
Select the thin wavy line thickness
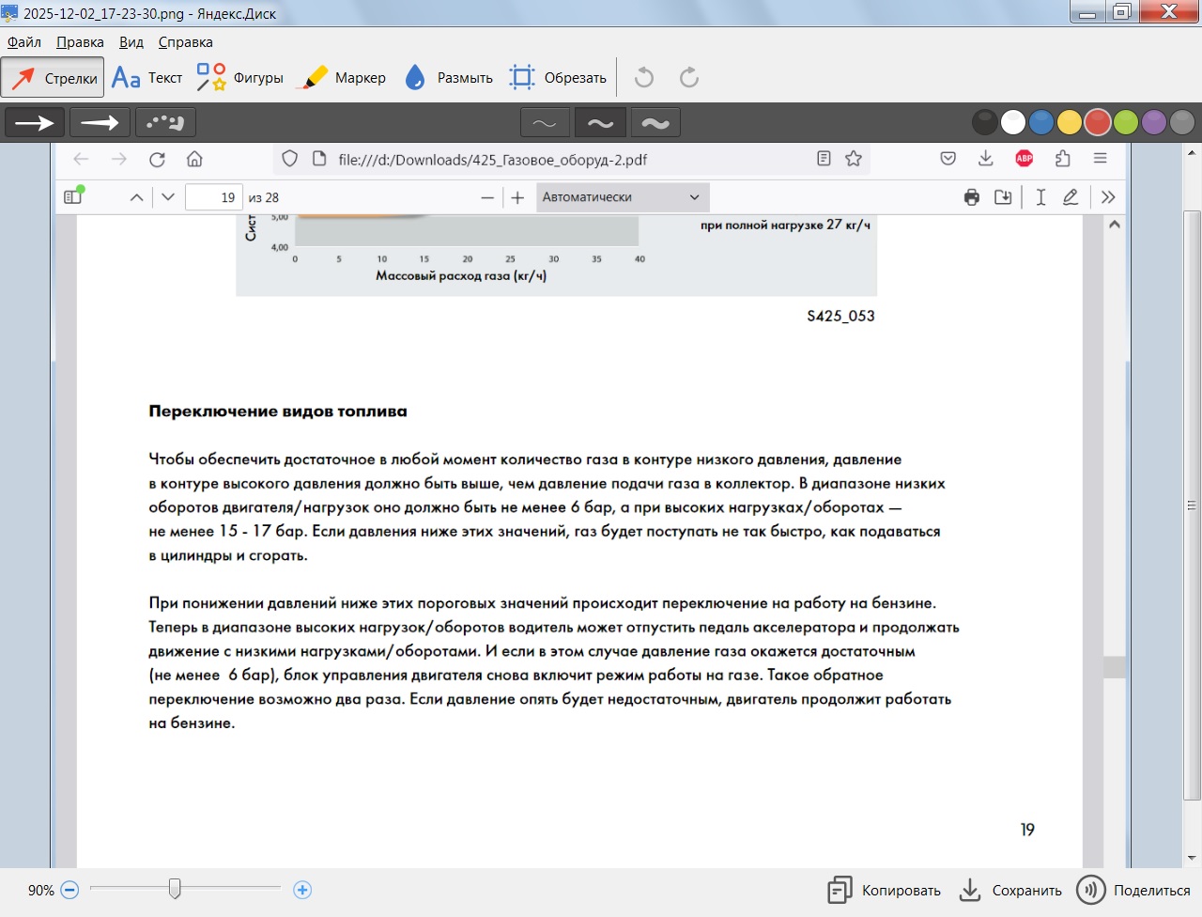click(545, 123)
